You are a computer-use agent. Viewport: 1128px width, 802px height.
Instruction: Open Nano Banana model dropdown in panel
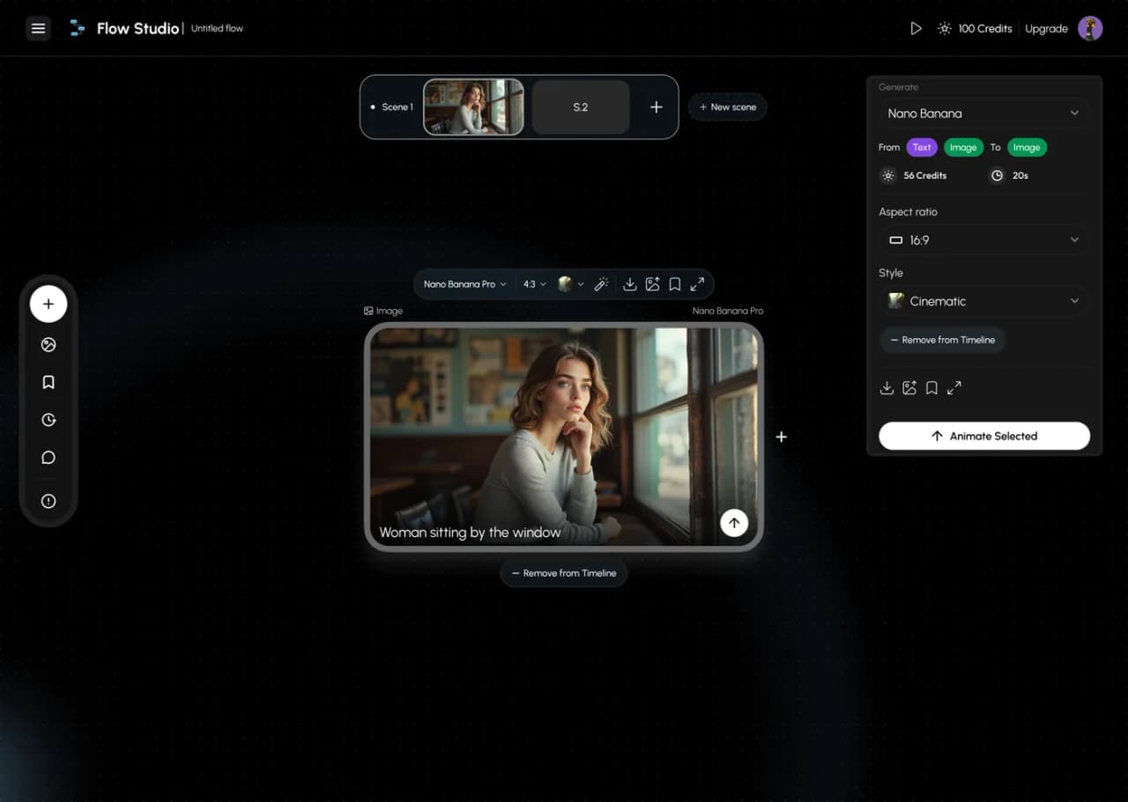[983, 114]
